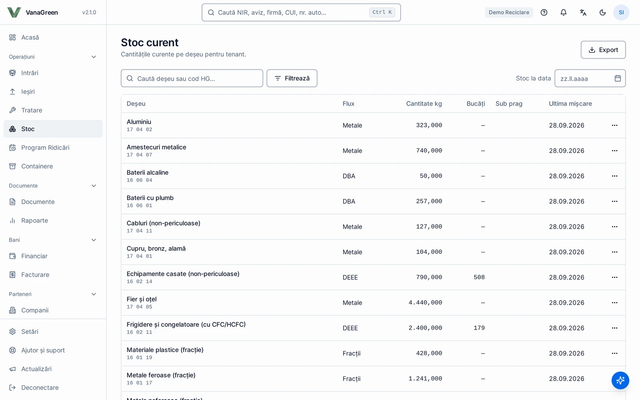Open the AI assistant sparkle button
Image resolution: width=640 pixels, height=400 pixels.
[x=620, y=380]
